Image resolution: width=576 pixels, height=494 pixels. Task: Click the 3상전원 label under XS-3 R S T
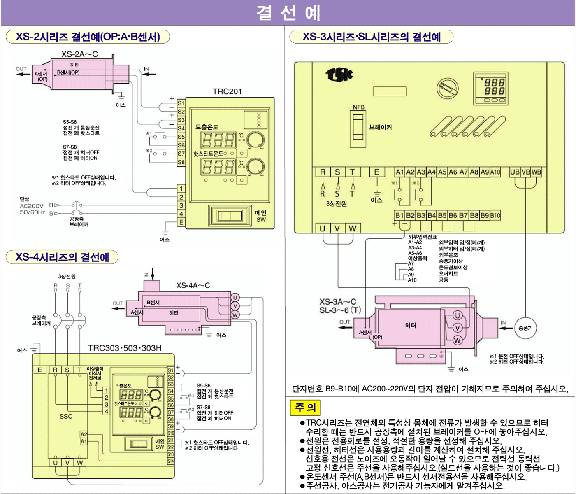pos(336,204)
